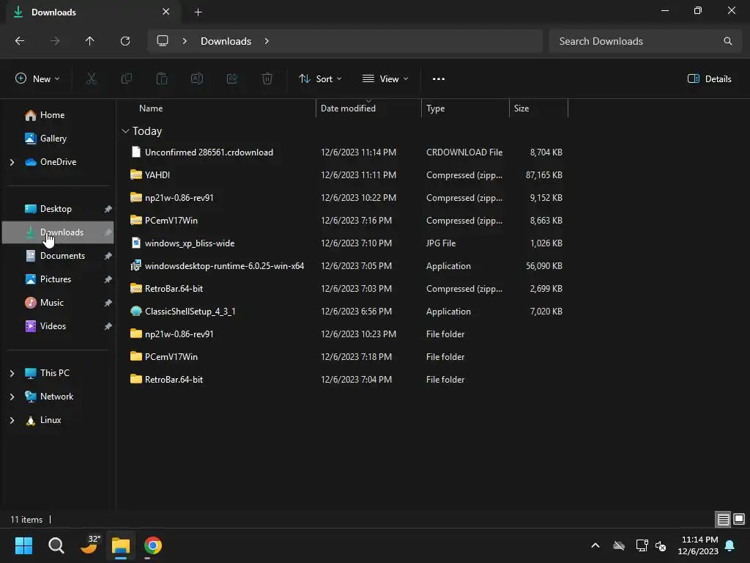
Task: Go forward with the right arrow
Action: 55,41
